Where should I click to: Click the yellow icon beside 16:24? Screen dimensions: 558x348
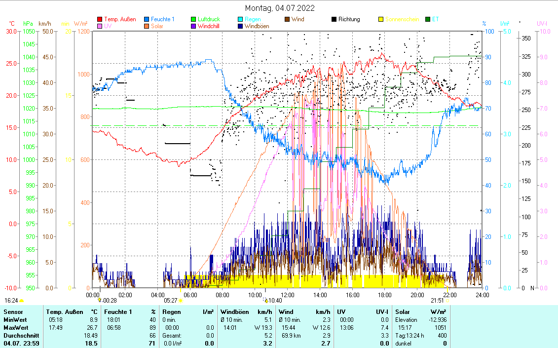(x=21, y=300)
